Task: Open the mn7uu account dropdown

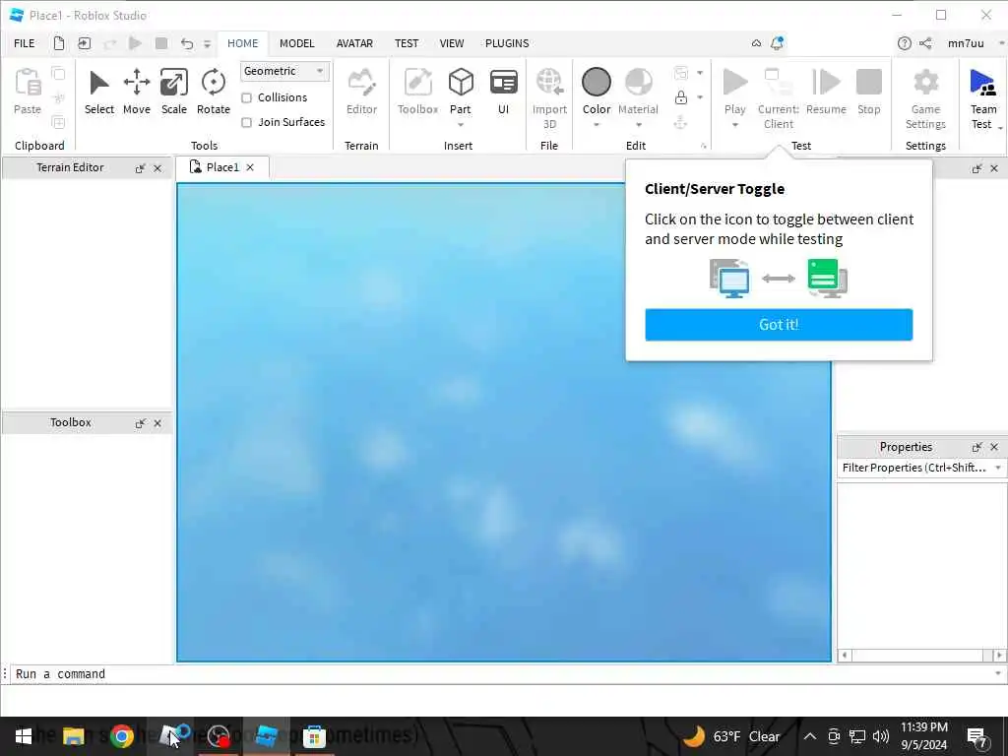Action: coord(1001,43)
